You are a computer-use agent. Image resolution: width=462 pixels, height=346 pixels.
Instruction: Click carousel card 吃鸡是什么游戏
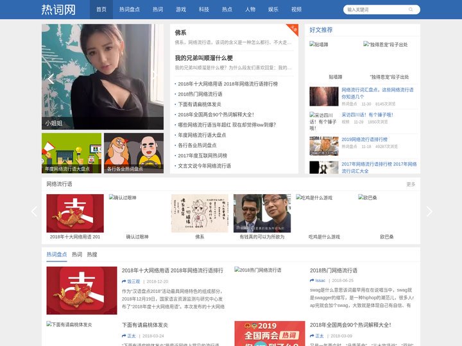click(x=325, y=217)
